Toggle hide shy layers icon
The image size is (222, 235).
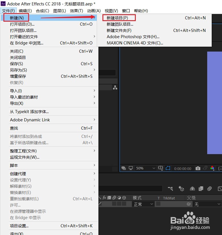pyautogui.click(x=192, y=188)
